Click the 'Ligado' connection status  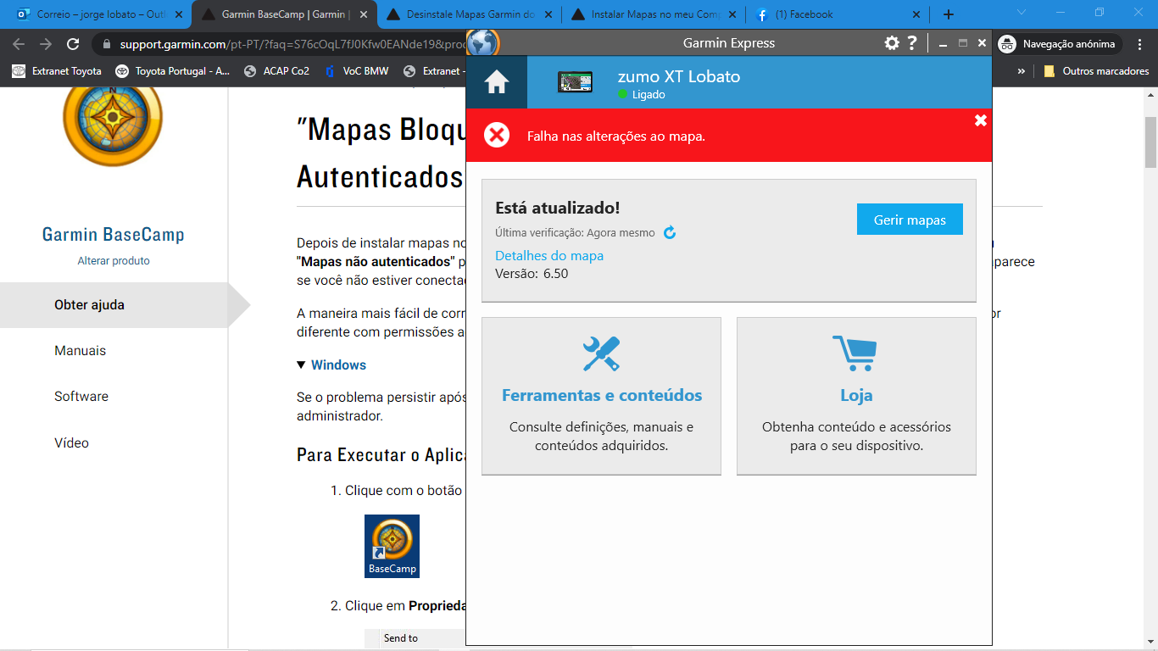[649, 95]
